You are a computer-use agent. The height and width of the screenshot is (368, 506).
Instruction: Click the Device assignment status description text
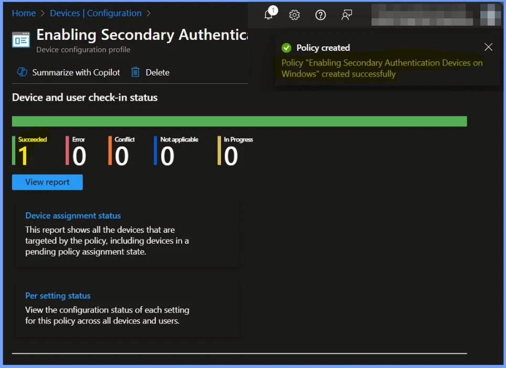pos(107,241)
